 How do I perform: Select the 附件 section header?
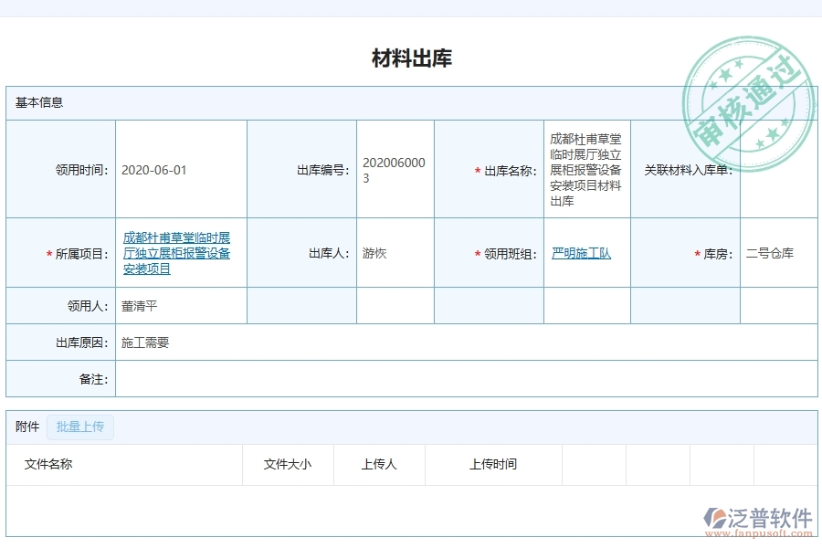pos(26,427)
